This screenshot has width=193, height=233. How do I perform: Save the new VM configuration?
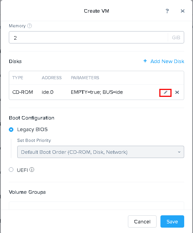click(x=172, y=221)
